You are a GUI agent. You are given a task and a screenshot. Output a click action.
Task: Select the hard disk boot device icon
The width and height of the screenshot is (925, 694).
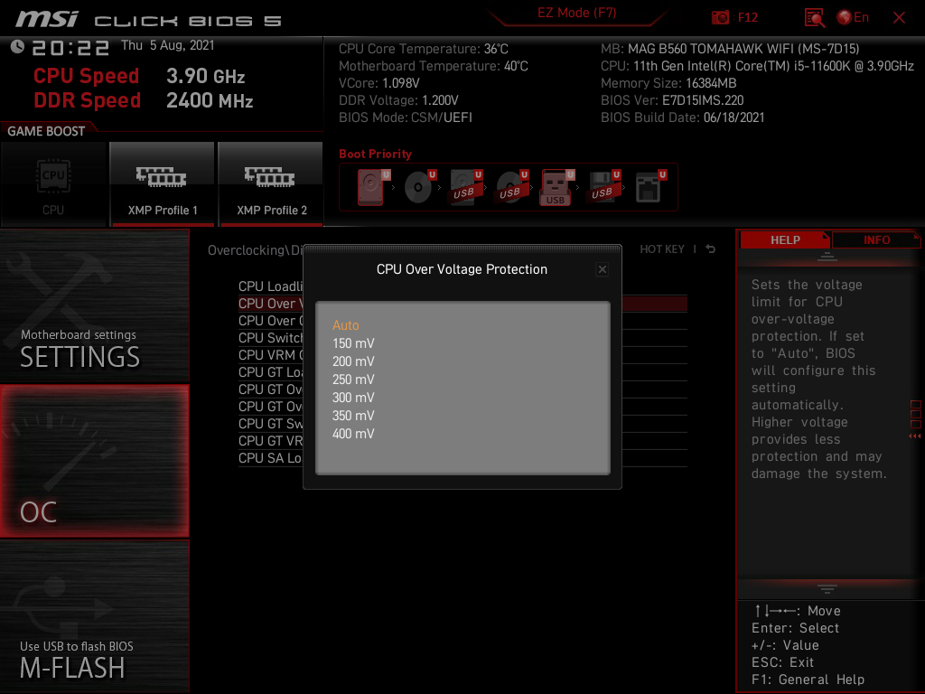tap(373, 187)
